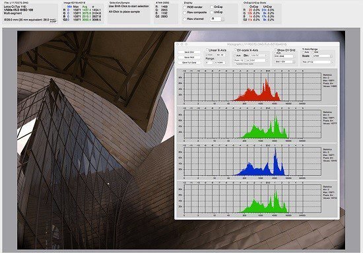The image size is (363, 253).
Task: Click the 'Multi-segment' metering text
Action: coord(13,13)
